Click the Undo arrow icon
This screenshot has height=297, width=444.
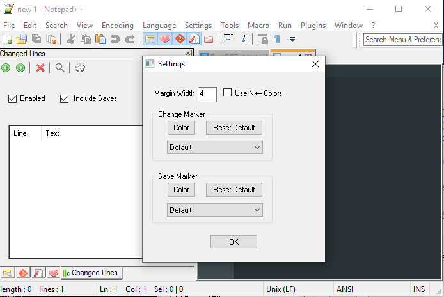pyautogui.click(x=115, y=39)
